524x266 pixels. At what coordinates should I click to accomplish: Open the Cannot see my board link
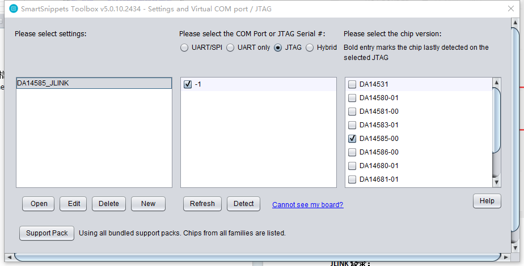click(308, 205)
